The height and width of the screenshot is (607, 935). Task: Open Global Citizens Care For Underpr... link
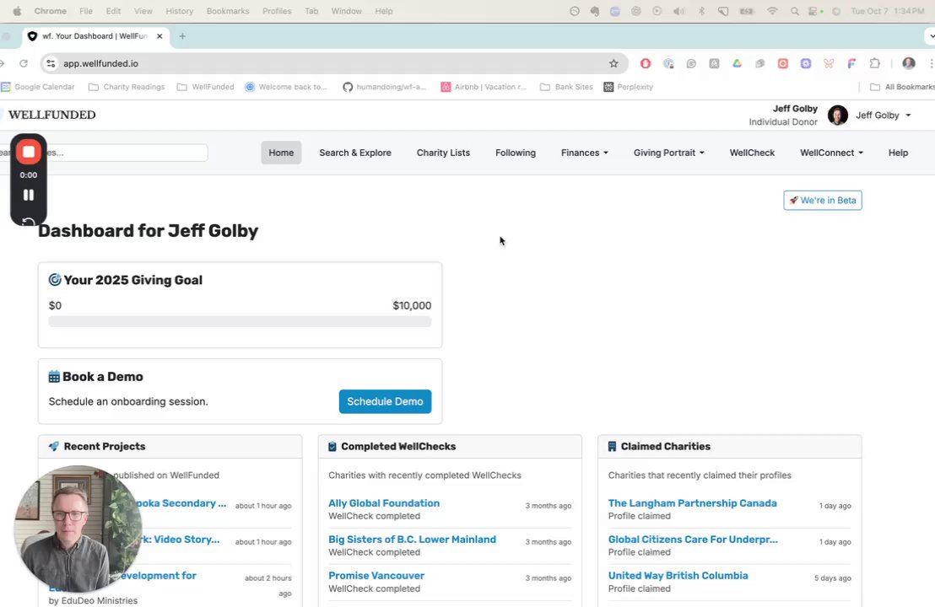[x=693, y=539]
